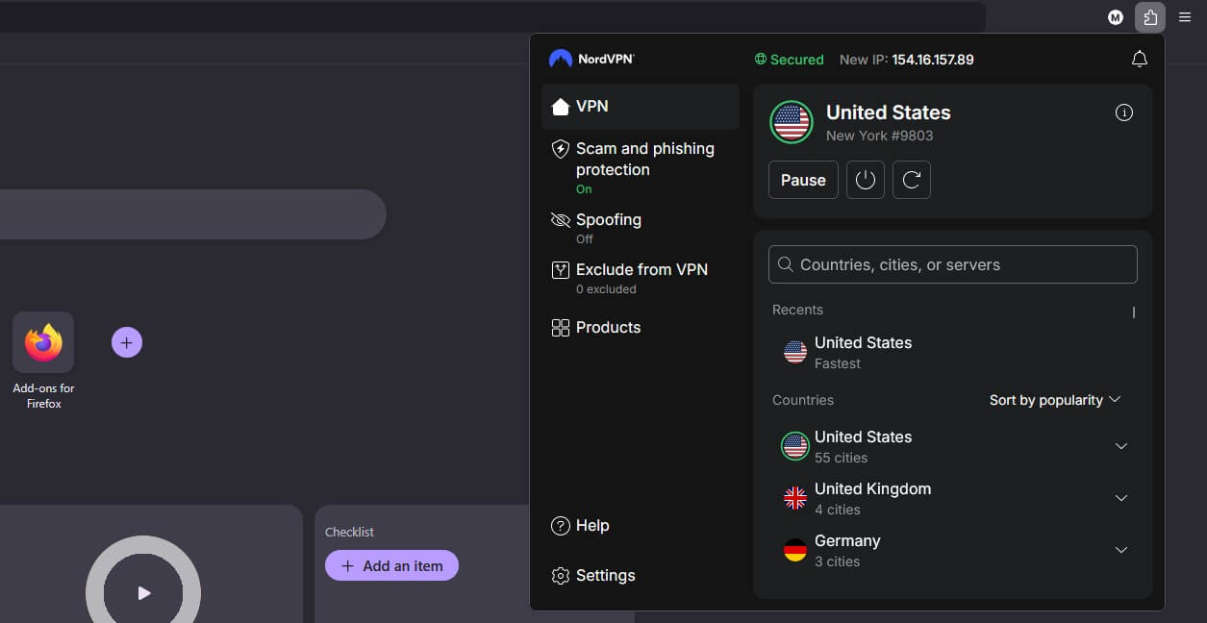Expand United Kingdom cities list

point(1120,498)
